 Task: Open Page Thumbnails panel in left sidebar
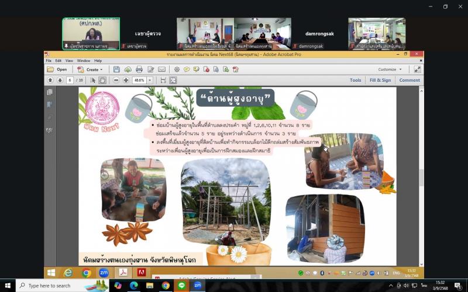(x=50, y=92)
